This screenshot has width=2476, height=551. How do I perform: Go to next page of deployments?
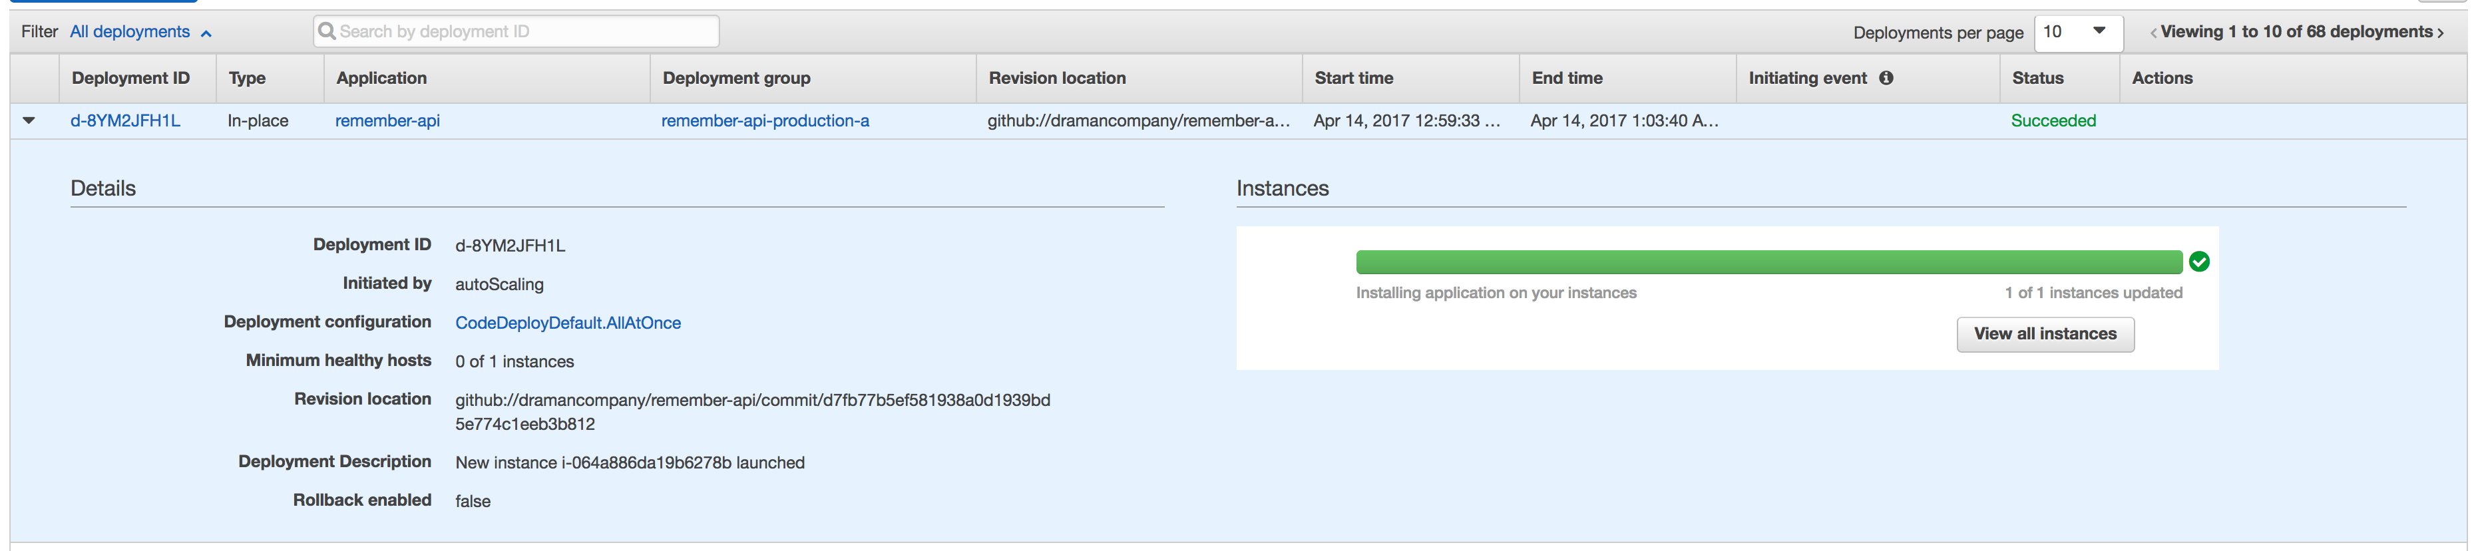pyautogui.click(x=2441, y=33)
